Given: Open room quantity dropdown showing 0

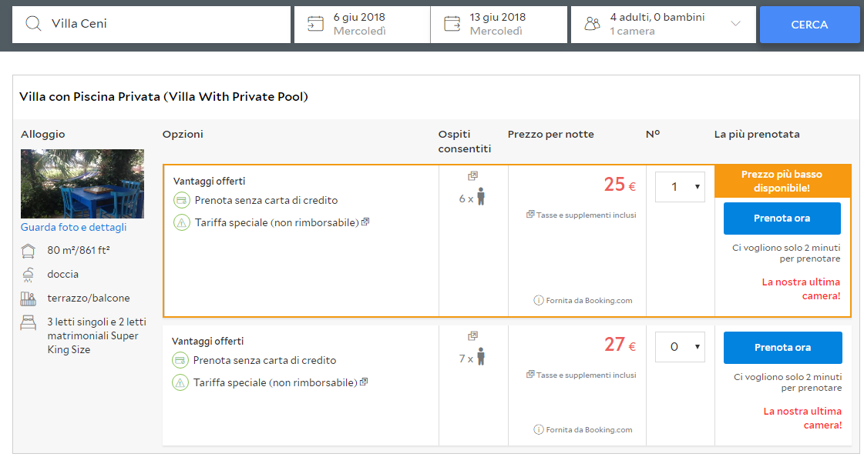Looking at the screenshot, I should 680,347.
